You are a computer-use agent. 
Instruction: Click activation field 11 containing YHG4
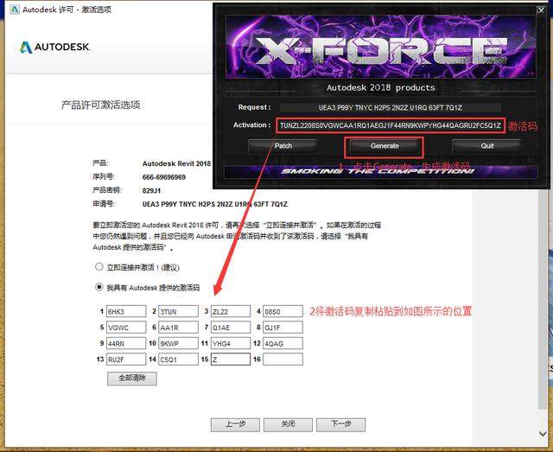tap(231, 343)
